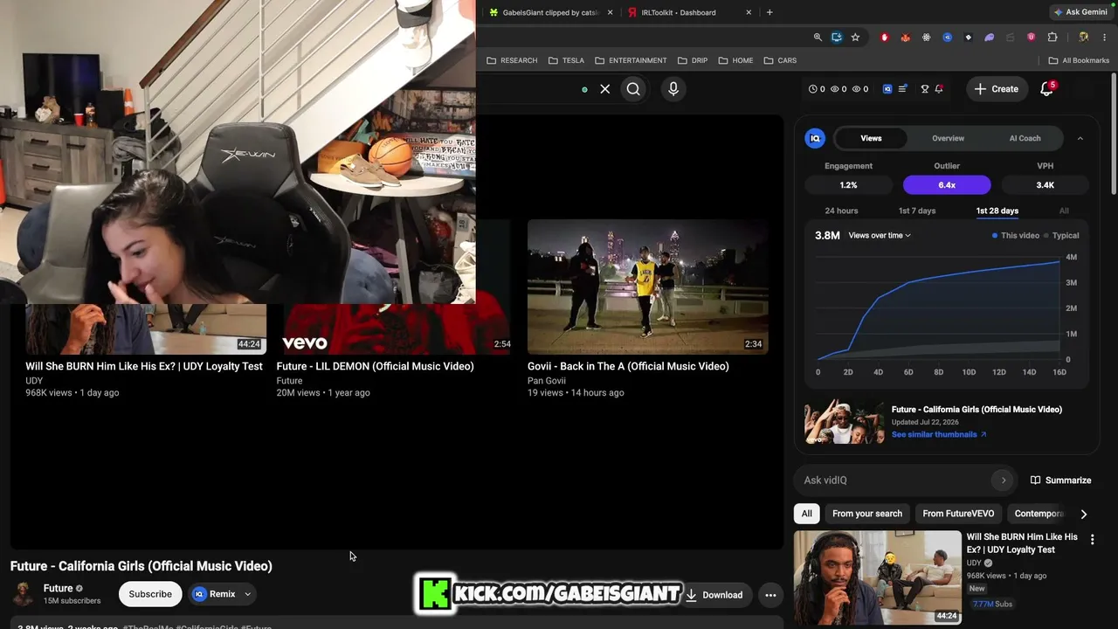Viewport: 1118px width, 629px height.
Task: Switch to the AI Coach tab
Action: [x=1025, y=138]
